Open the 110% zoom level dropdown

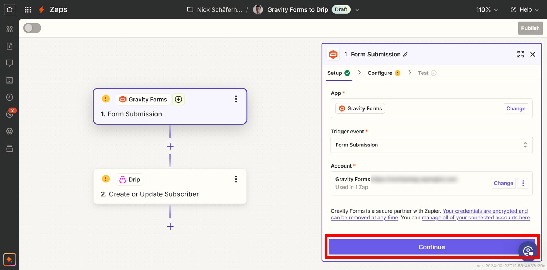tap(487, 10)
